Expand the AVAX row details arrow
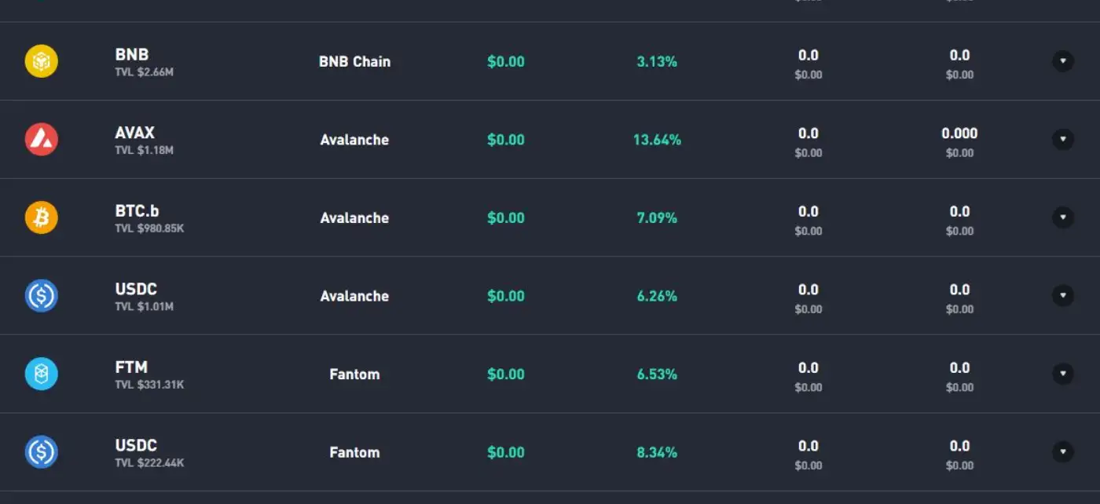Screen dimensions: 1100x504 1062,140
